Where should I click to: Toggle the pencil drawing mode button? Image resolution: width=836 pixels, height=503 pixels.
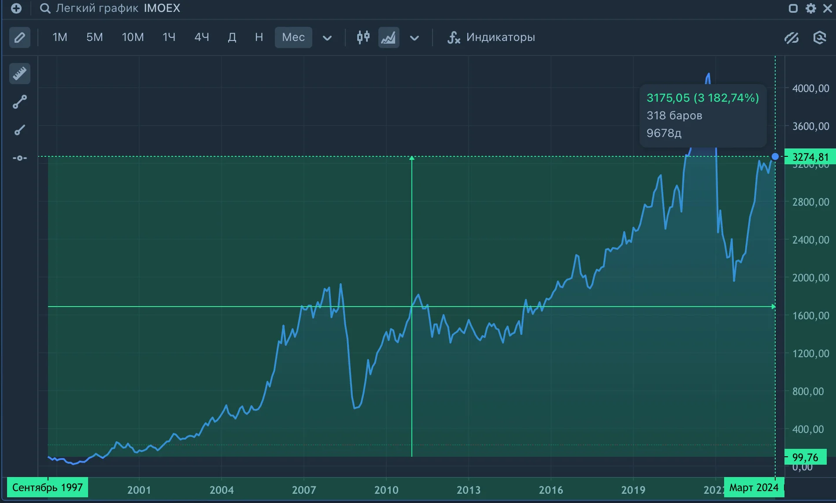pyautogui.click(x=20, y=37)
